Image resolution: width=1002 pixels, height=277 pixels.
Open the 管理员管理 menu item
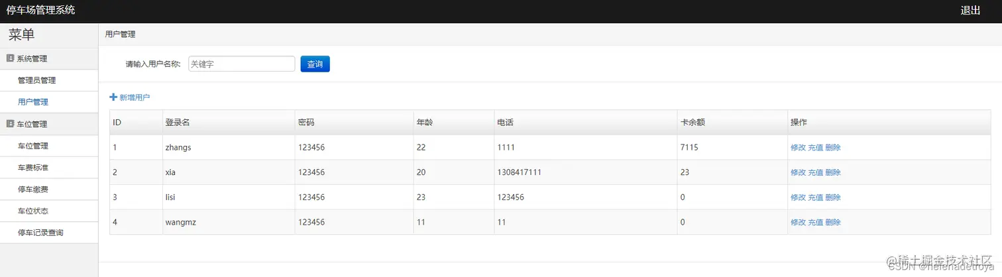point(49,80)
